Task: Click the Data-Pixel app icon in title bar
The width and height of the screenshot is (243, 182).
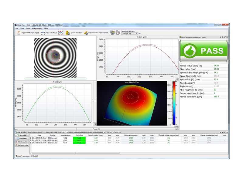Action: tap(16, 25)
